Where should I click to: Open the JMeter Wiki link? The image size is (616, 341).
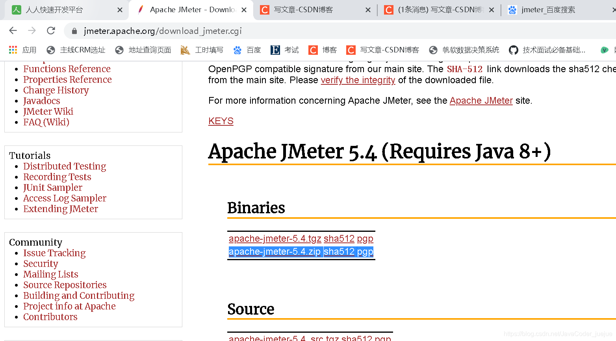pyautogui.click(x=48, y=112)
